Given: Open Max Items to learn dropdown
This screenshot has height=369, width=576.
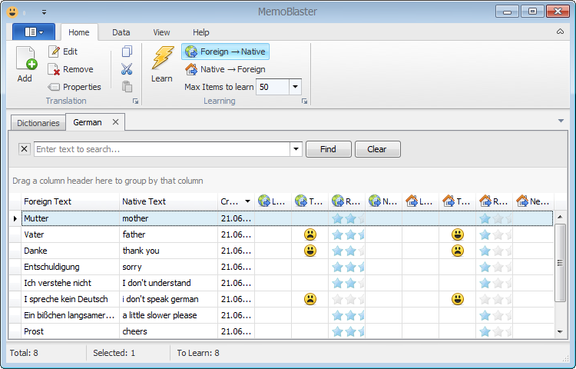Looking at the screenshot, I should pyautogui.click(x=295, y=87).
